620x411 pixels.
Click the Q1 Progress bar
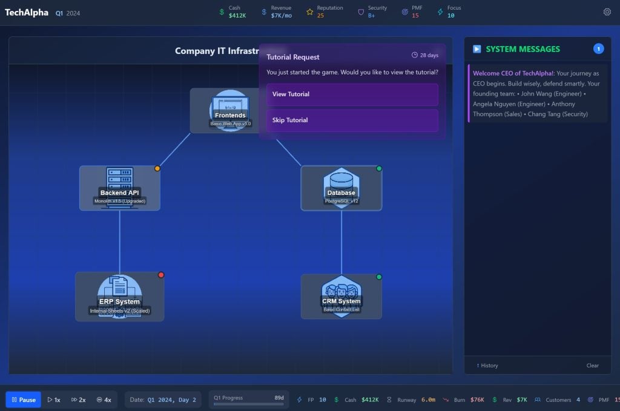(248, 399)
